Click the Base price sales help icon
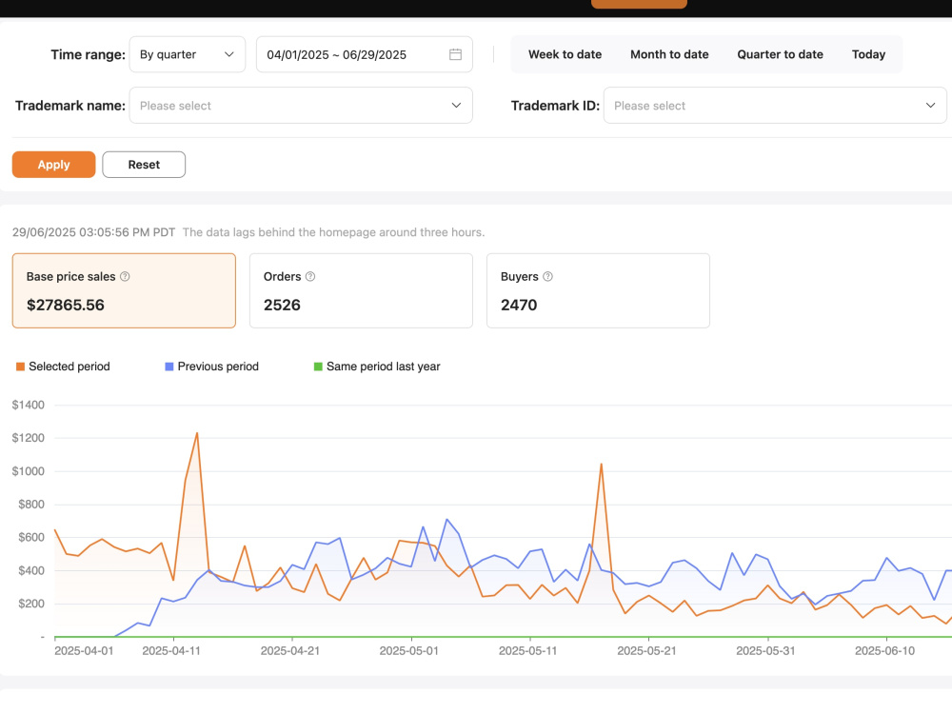The width and height of the screenshot is (952, 714). tap(125, 276)
